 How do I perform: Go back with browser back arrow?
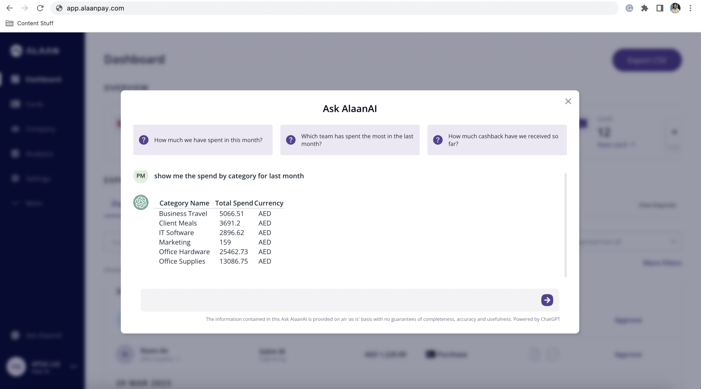point(10,8)
